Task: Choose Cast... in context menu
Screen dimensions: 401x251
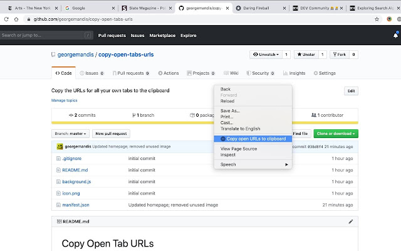Action: pyautogui.click(x=253, y=123)
